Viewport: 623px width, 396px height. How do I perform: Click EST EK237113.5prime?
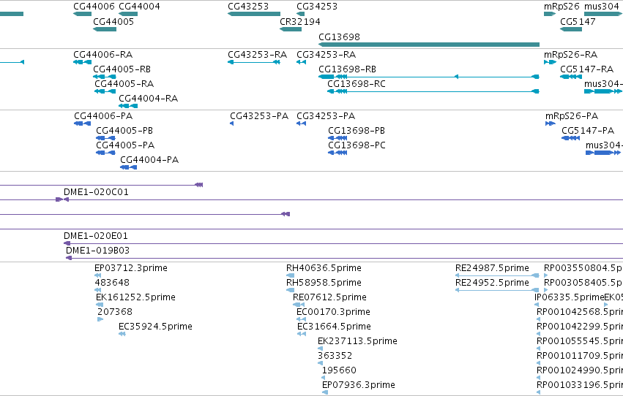tap(357, 341)
